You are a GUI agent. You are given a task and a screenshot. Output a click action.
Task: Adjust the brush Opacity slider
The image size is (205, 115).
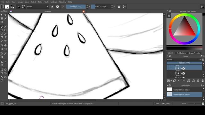76,7
